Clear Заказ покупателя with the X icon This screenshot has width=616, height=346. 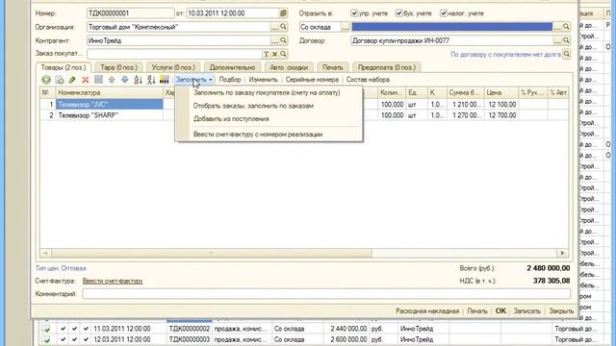click(275, 54)
